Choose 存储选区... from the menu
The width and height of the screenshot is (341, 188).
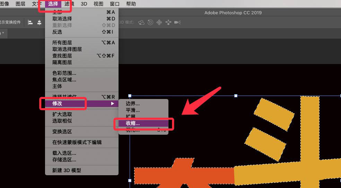82,160
